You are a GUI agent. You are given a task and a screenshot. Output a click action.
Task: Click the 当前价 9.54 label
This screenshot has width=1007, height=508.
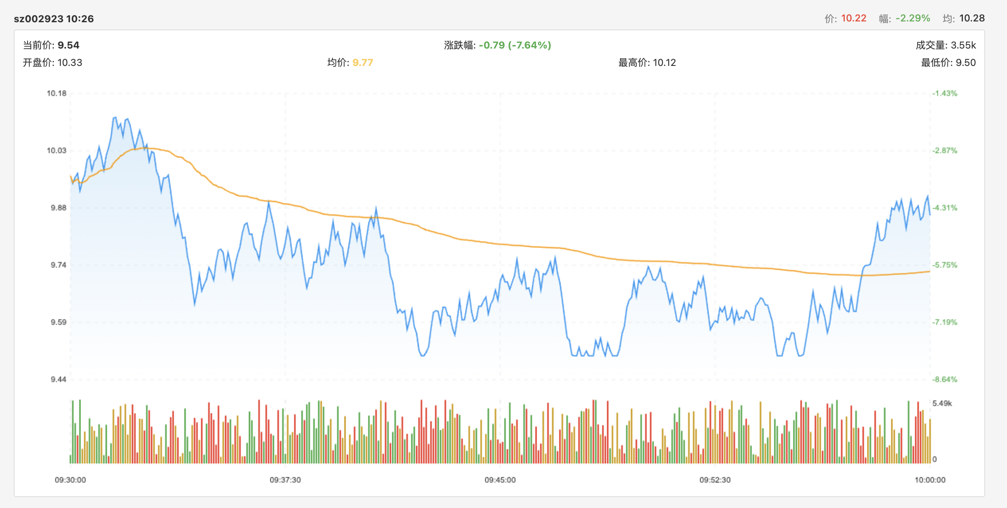[x=51, y=45]
